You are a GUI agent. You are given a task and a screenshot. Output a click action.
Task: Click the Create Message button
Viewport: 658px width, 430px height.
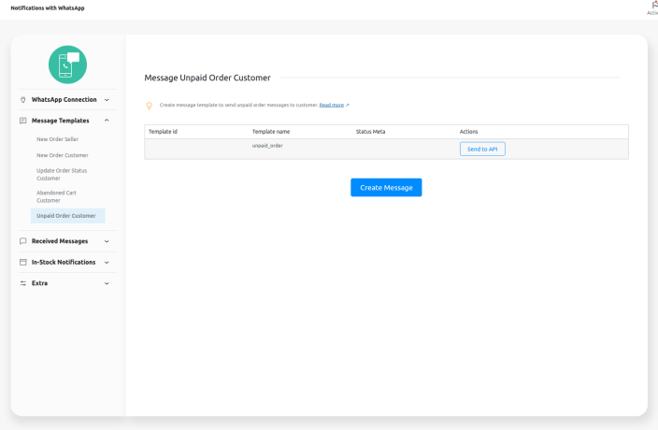coord(386,188)
